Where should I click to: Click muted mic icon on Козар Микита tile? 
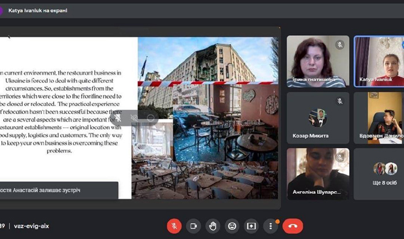[x=340, y=101]
